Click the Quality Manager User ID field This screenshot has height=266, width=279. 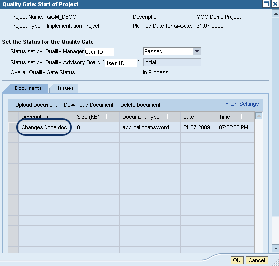[99, 52]
